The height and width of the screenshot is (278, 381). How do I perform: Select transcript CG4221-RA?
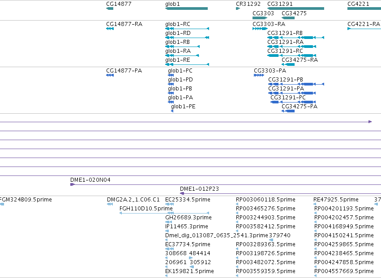click(x=364, y=29)
